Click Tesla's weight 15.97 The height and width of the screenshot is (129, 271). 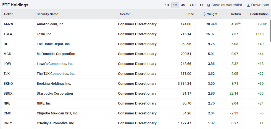[210, 34]
